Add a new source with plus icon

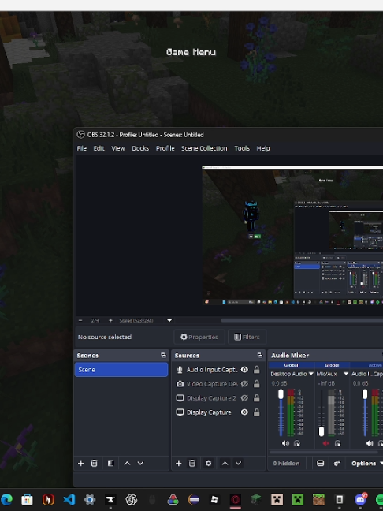pos(178,463)
